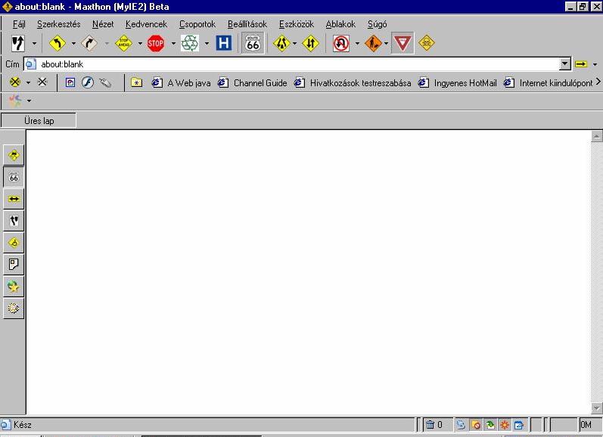Open the yellow favorites folder icon
The width and height of the screenshot is (603, 437).
pyautogui.click(x=136, y=82)
